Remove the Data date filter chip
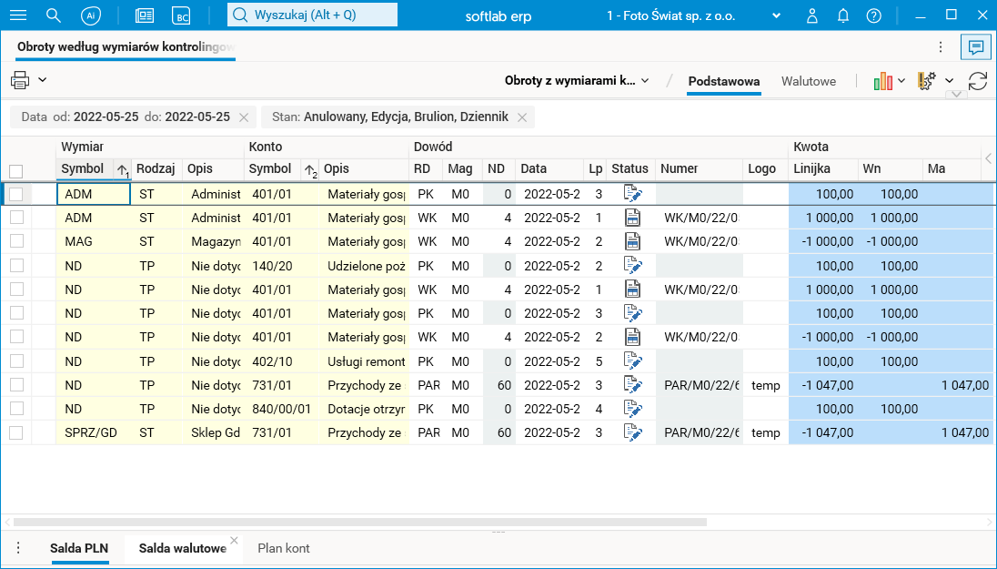997x569 pixels. point(244,117)
